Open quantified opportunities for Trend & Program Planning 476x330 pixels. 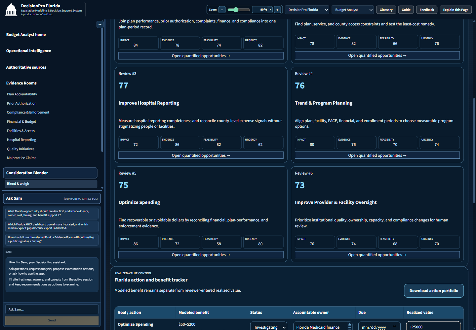(x=377, y=155)
